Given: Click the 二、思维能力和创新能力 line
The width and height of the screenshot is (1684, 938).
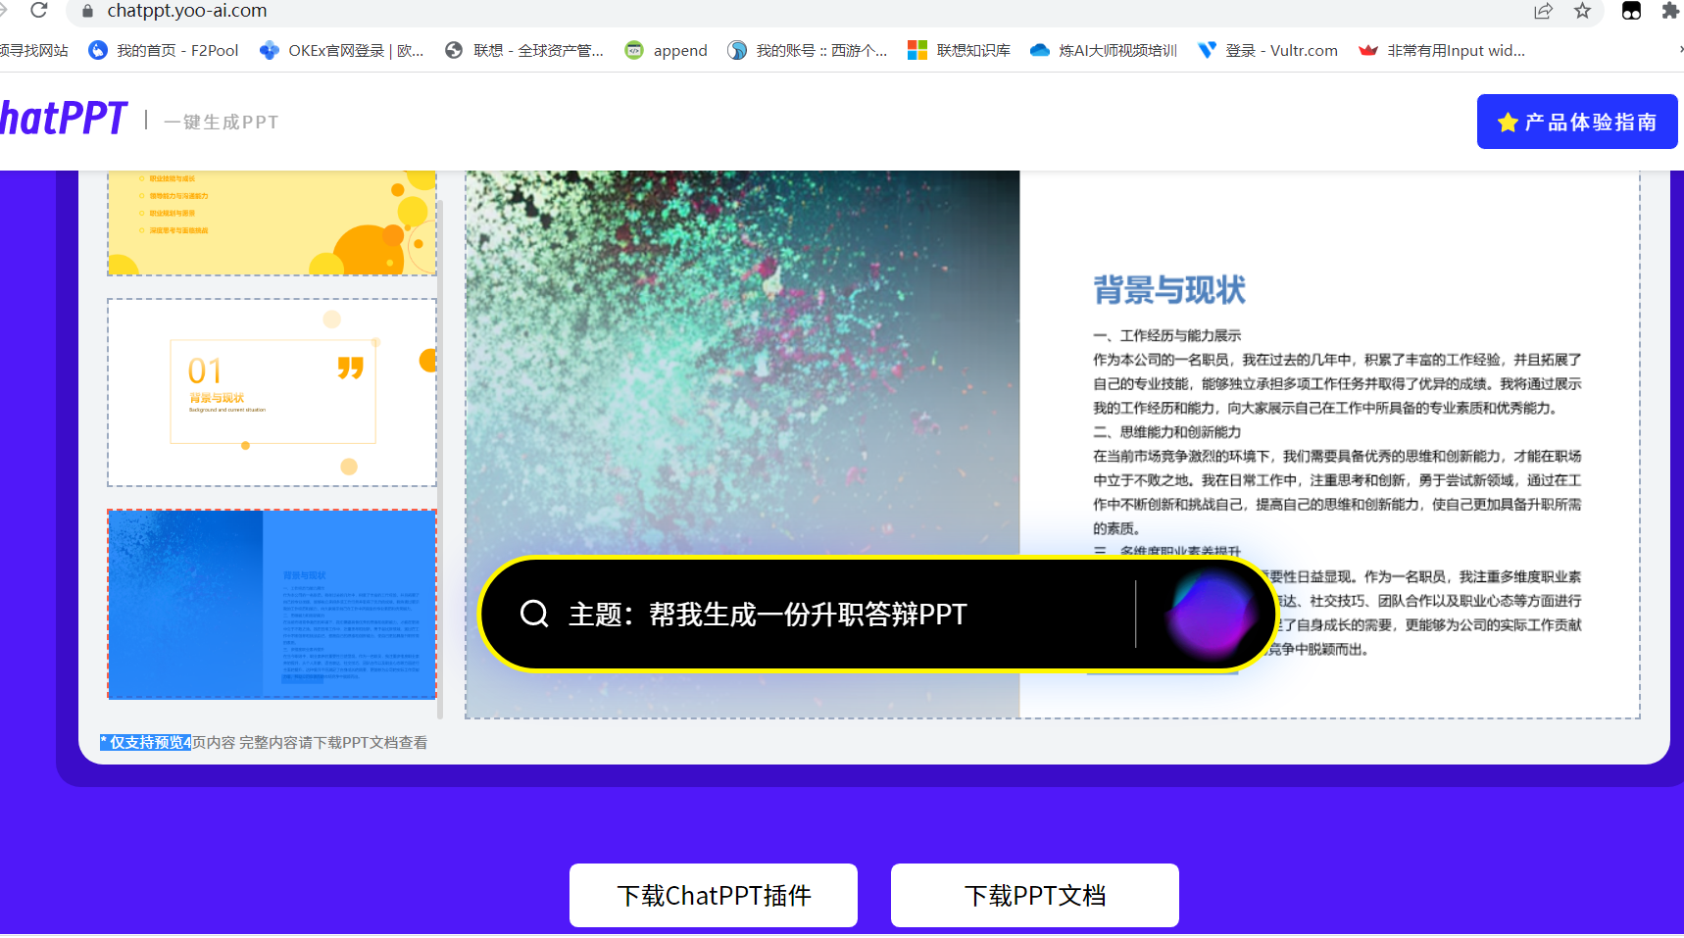Looking at the screenshot, I should [1167, 432].
